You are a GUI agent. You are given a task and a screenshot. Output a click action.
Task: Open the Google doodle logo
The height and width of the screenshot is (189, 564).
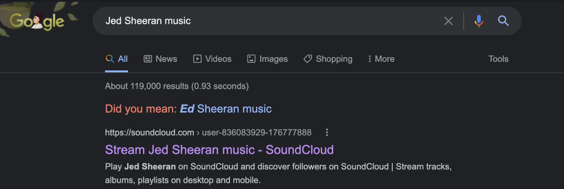click(x=37, y=21)
